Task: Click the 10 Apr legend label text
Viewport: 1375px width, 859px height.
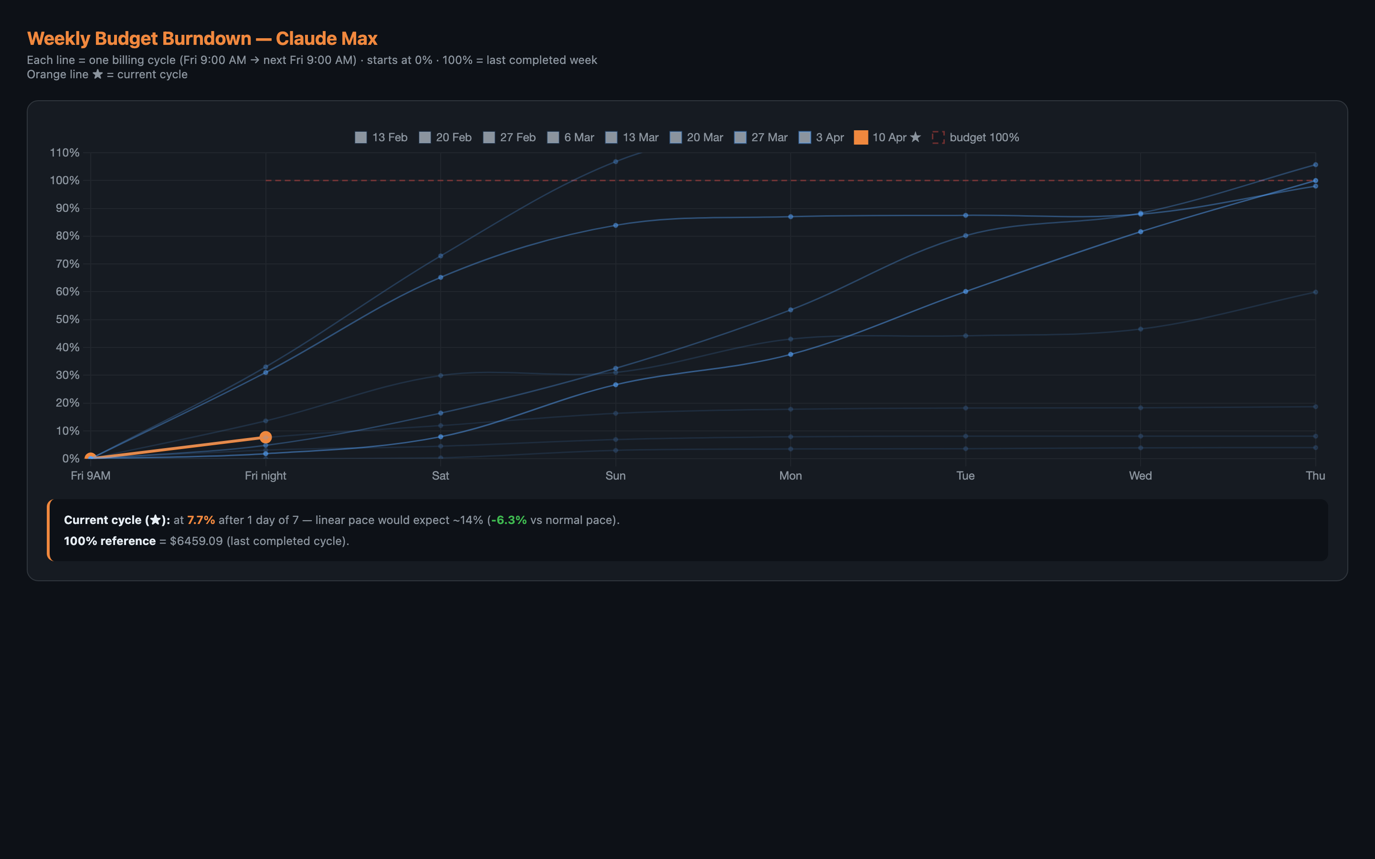Action: [890, 137]
